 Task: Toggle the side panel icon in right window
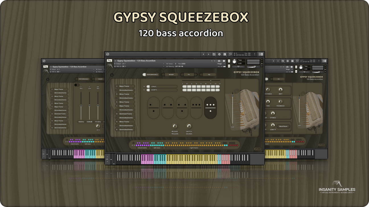[x=324, y=61]
